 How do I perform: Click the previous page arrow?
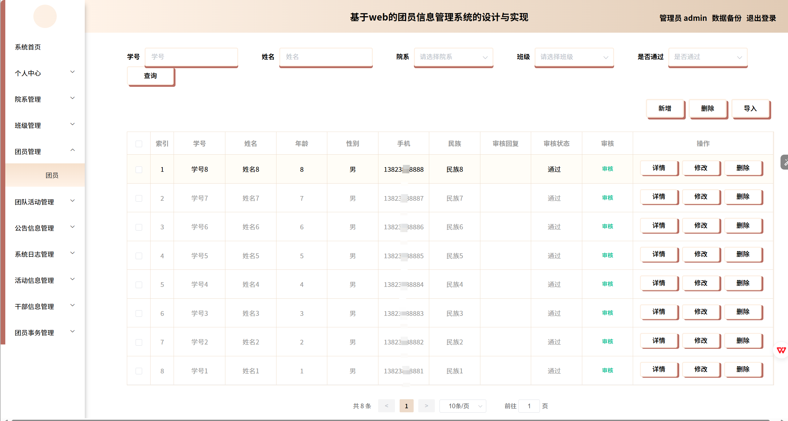(386, 406)
